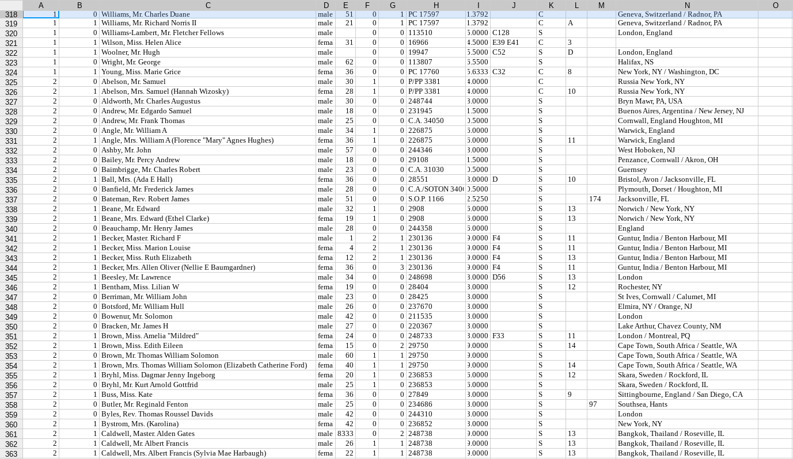Click cell 'Butler, Mr. Reginald Fenton'
Screen dimensions: 793x459
pyautogui.click(x=208, y=404)
